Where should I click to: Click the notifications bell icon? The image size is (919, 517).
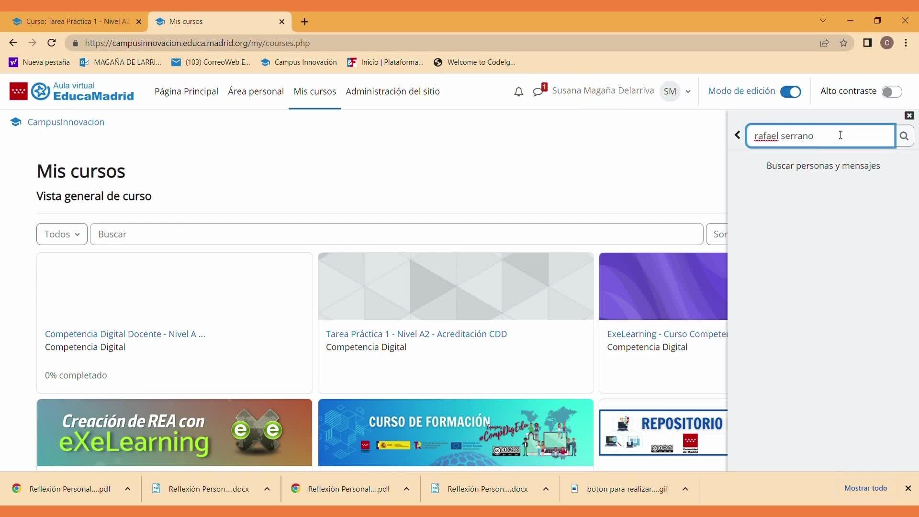click(x=518, y=91)
